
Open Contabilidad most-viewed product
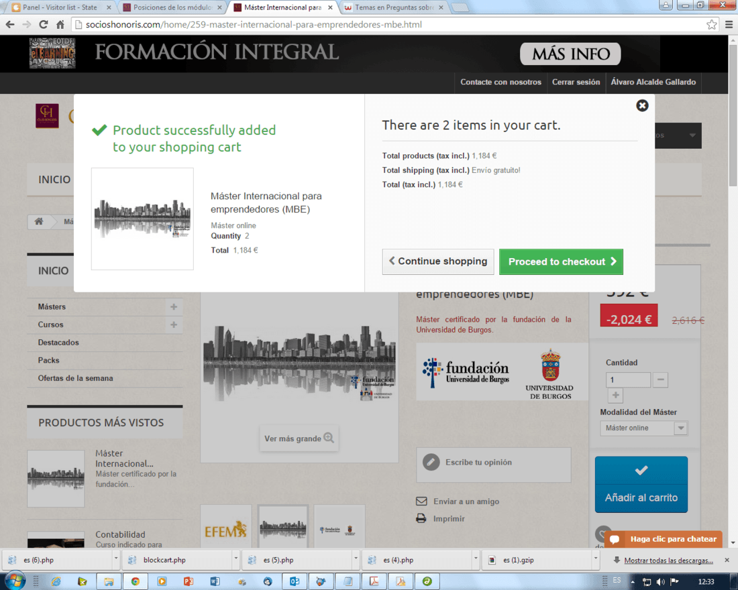click(120, 534)
